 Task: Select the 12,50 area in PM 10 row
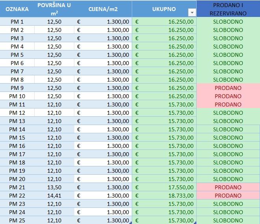point(54,96)
